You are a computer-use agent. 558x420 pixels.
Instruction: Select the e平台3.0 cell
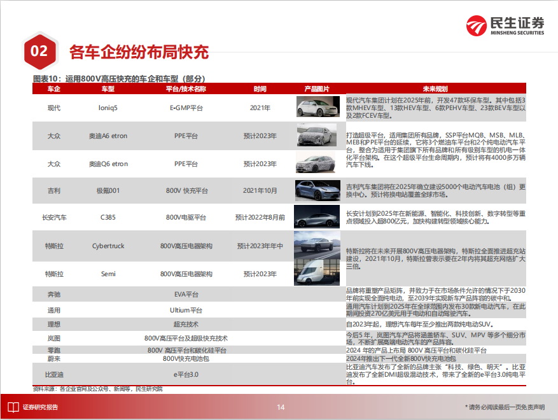(186, 375)
